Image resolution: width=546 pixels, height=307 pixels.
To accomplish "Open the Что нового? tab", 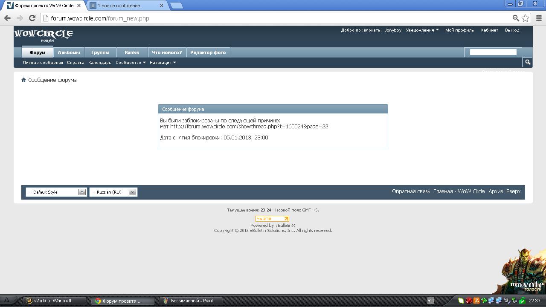I will click(x=167, y=52).
